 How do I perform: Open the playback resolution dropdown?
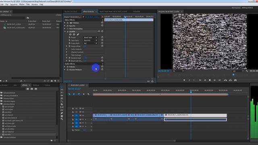pos(238,71)
